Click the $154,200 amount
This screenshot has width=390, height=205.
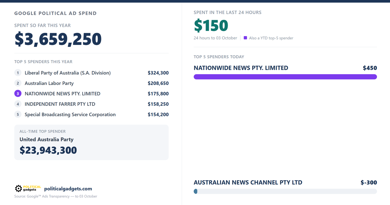[x=158, y=115]
